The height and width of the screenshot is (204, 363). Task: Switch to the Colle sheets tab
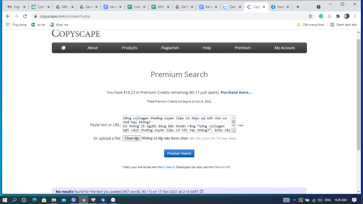tap(136, 7)
